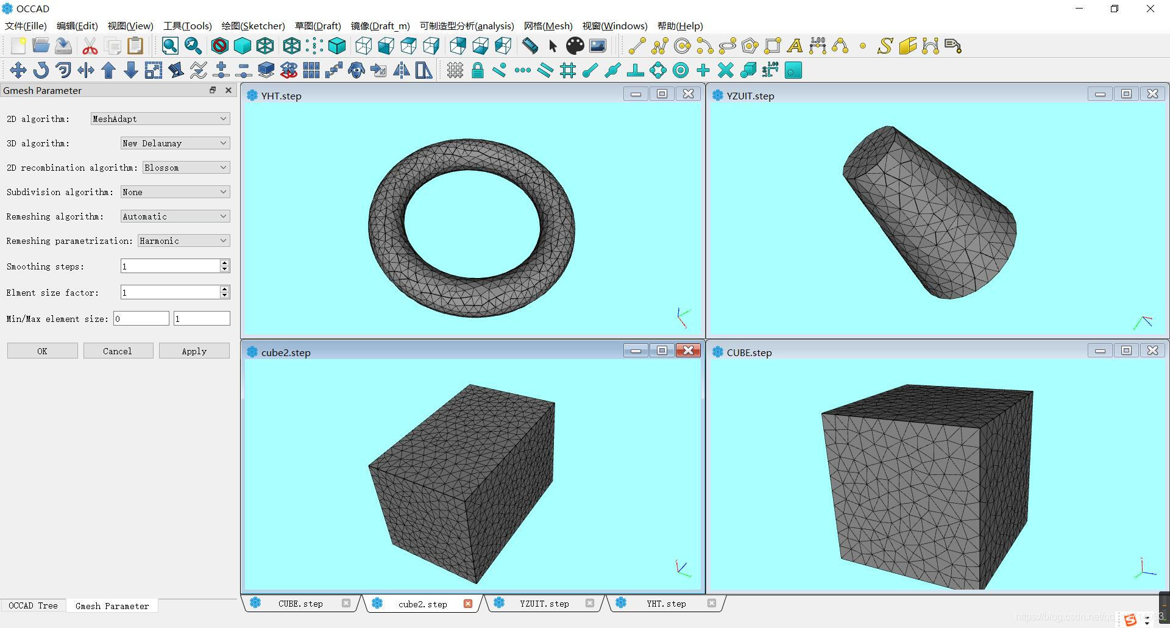Viewport: 1170px width, 628px height.
Task: Select the draw line tool
Action: click(x=637, y=46)
